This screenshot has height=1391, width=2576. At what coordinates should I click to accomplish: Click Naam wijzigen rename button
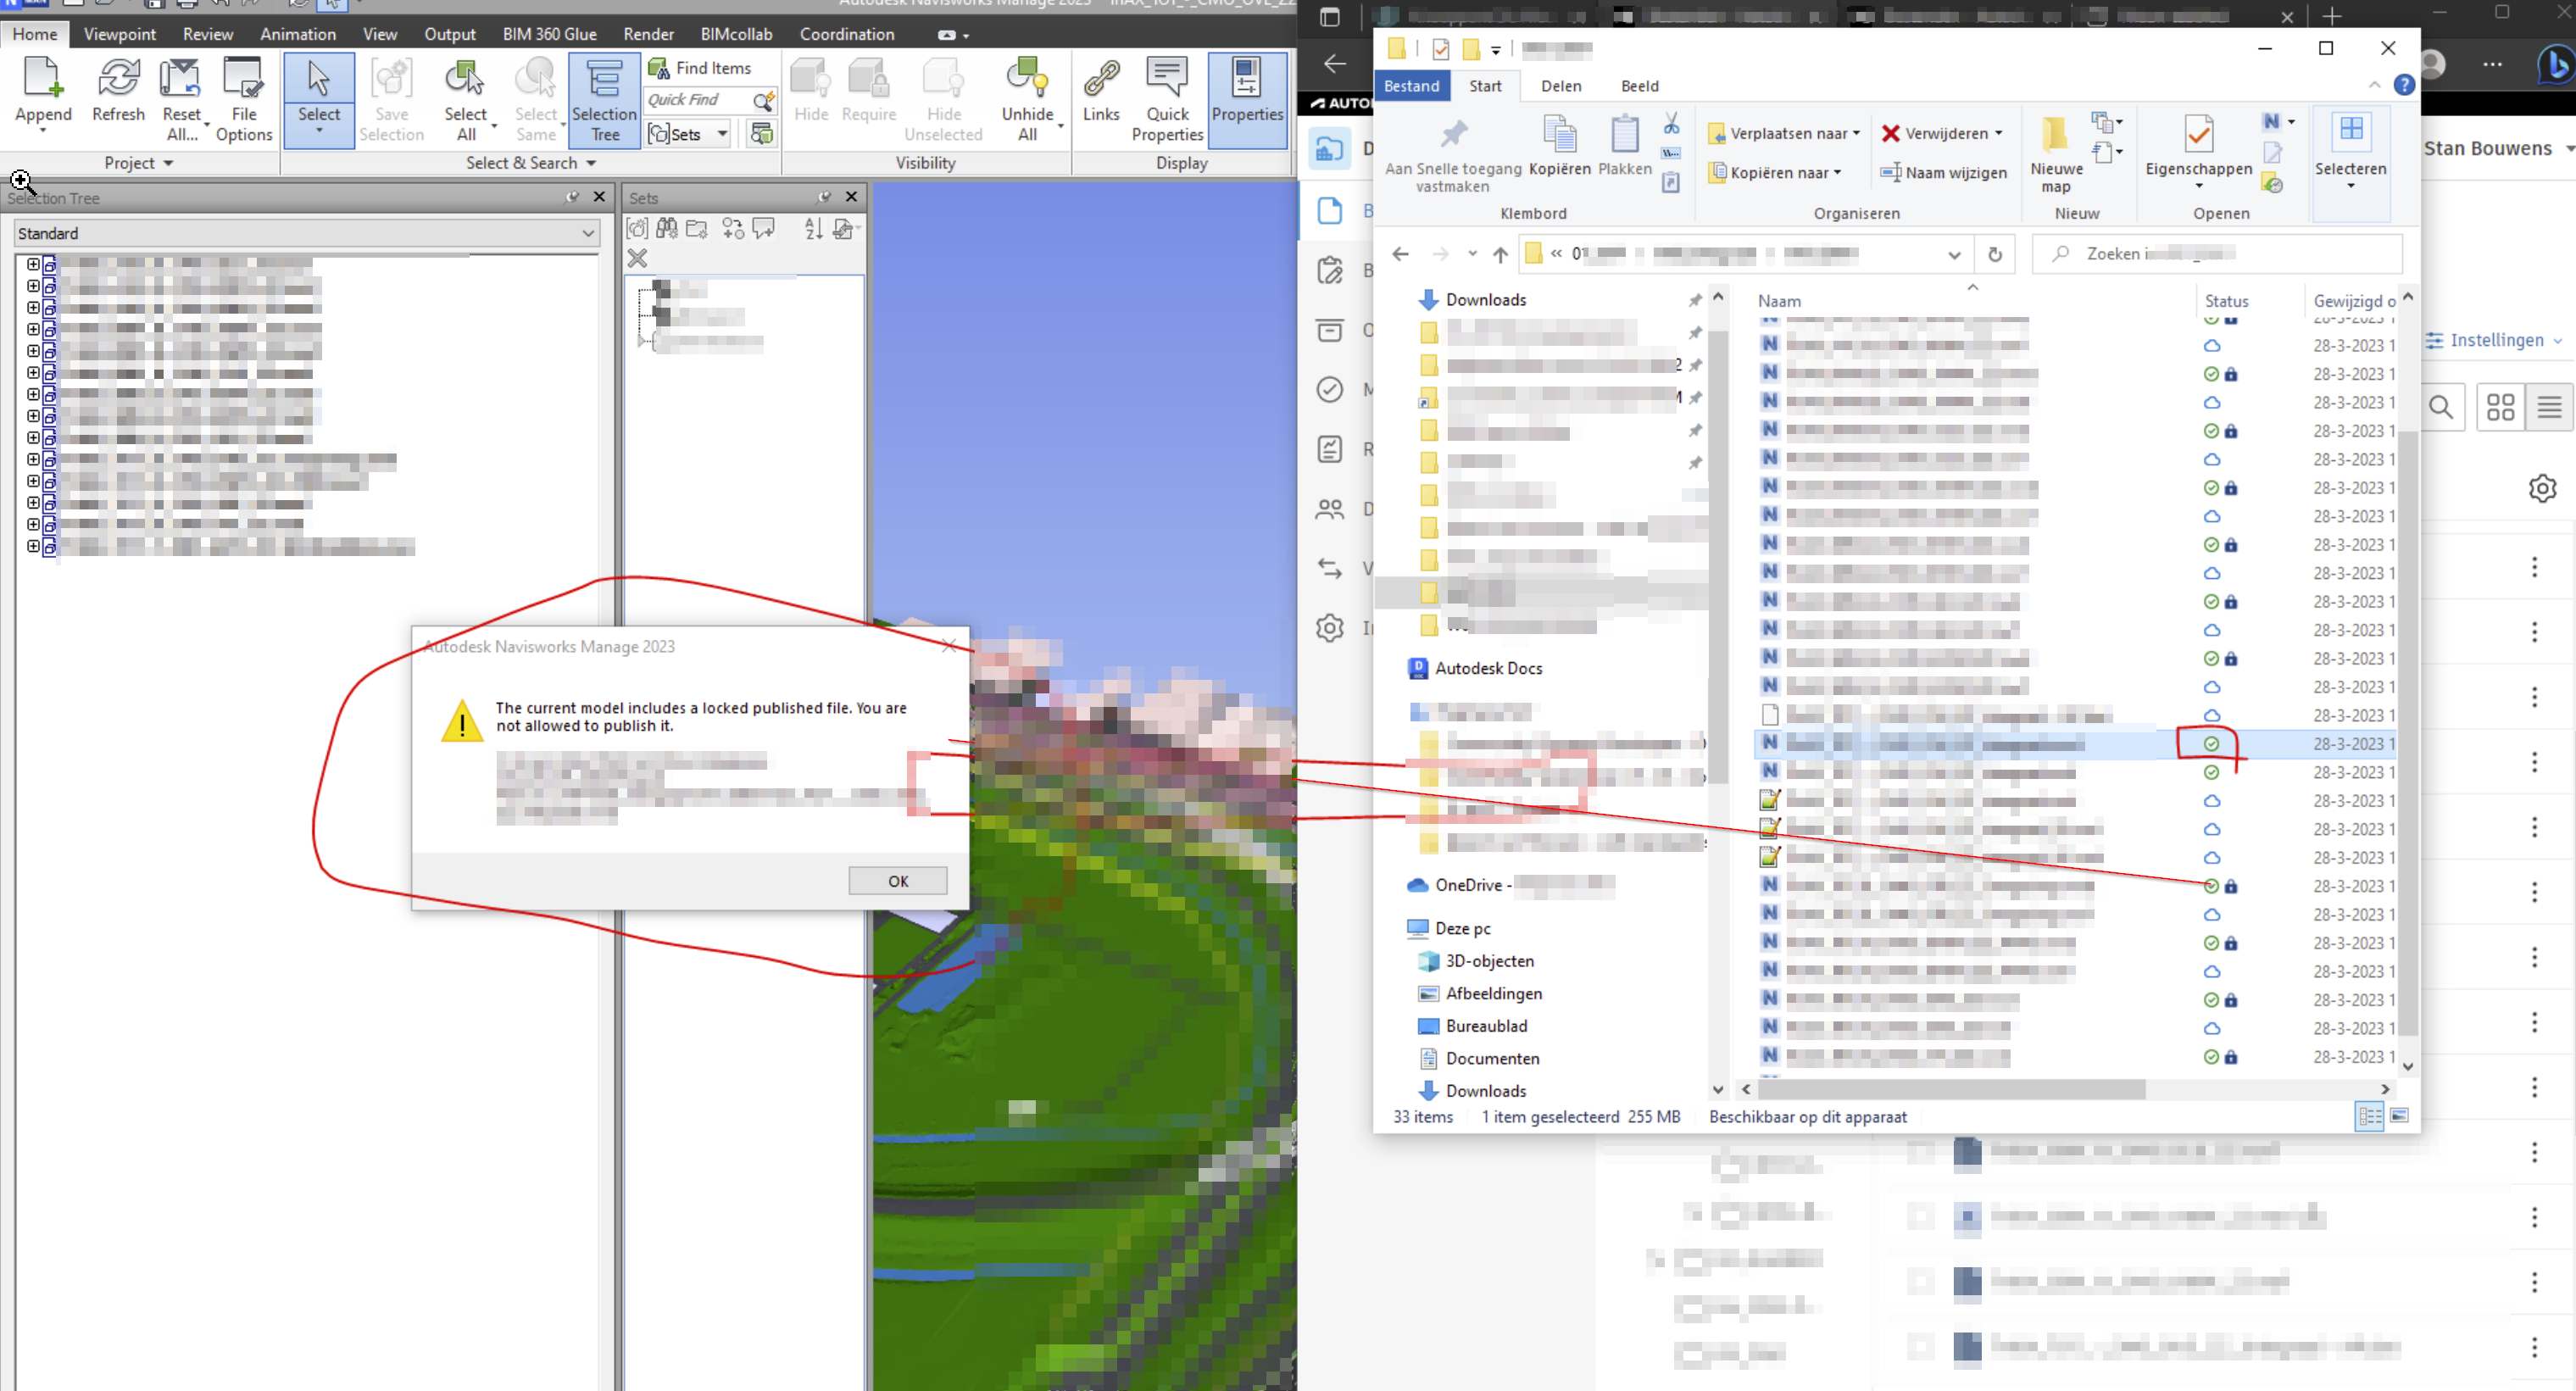[1942, 172]
